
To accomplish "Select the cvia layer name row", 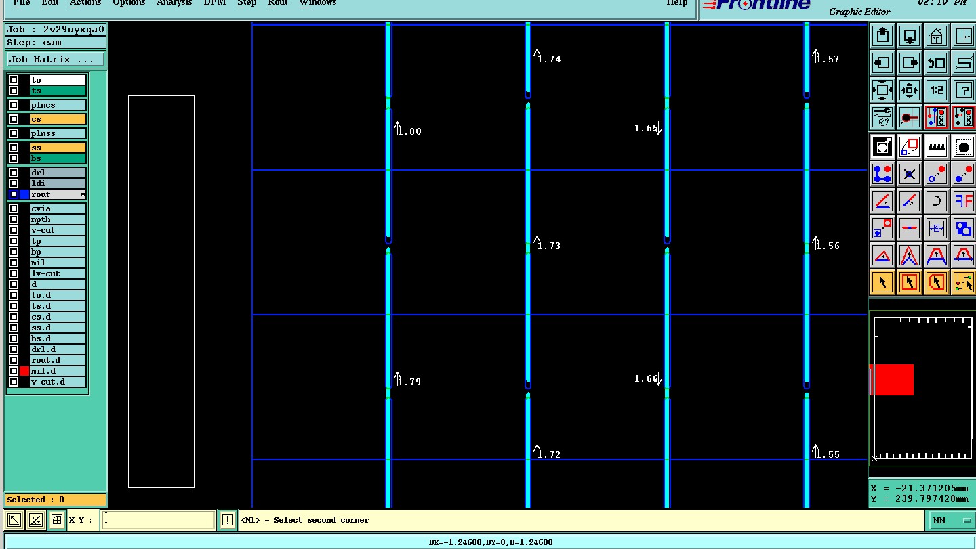I will point(58,208).
